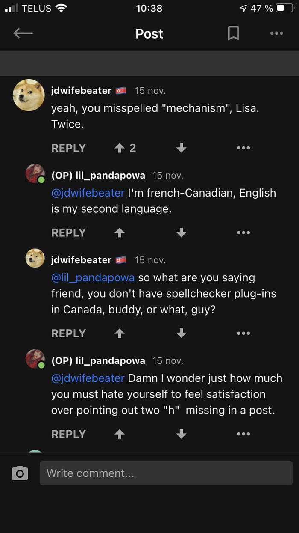View jdwifebeater's large doge avatar
This screenshot has width=299, height=533.
[29, 95]
